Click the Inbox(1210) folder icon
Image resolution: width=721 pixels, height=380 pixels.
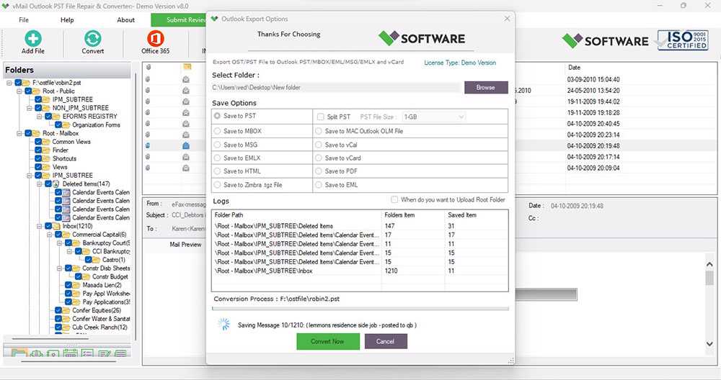point(56,226)
